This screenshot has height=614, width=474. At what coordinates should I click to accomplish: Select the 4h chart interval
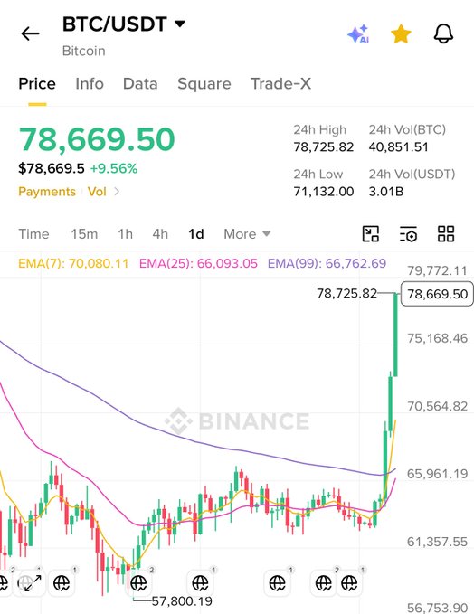tap(160, 234)
